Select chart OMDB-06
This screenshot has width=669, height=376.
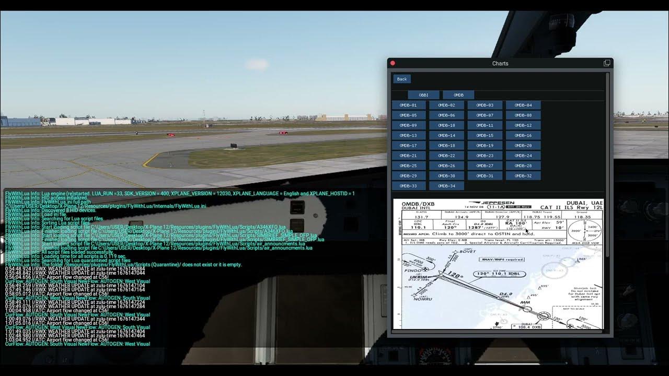coord(446,115)
